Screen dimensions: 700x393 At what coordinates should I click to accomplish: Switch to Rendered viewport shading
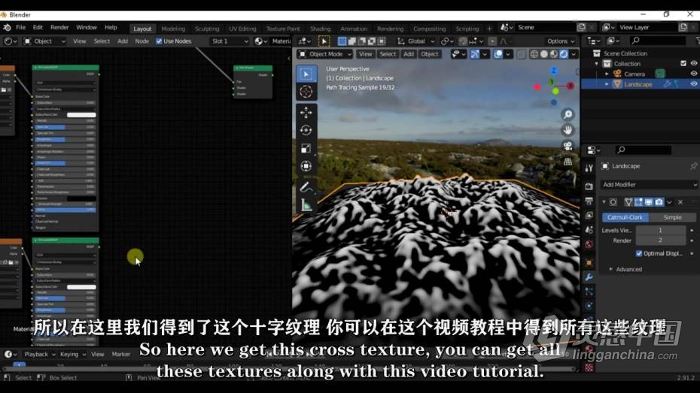point(564,54)
